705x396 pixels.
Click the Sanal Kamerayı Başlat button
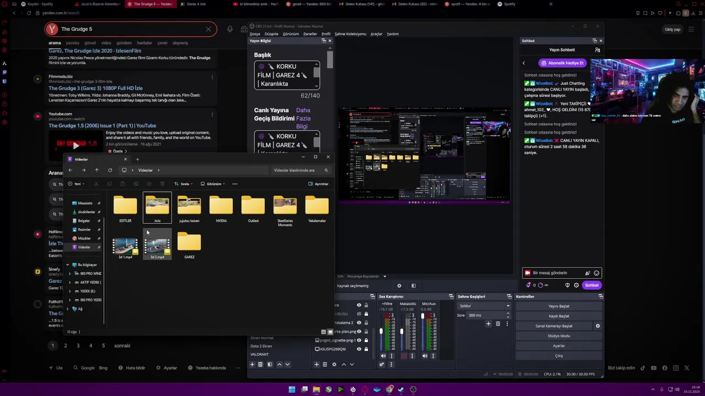pos(554,326)
